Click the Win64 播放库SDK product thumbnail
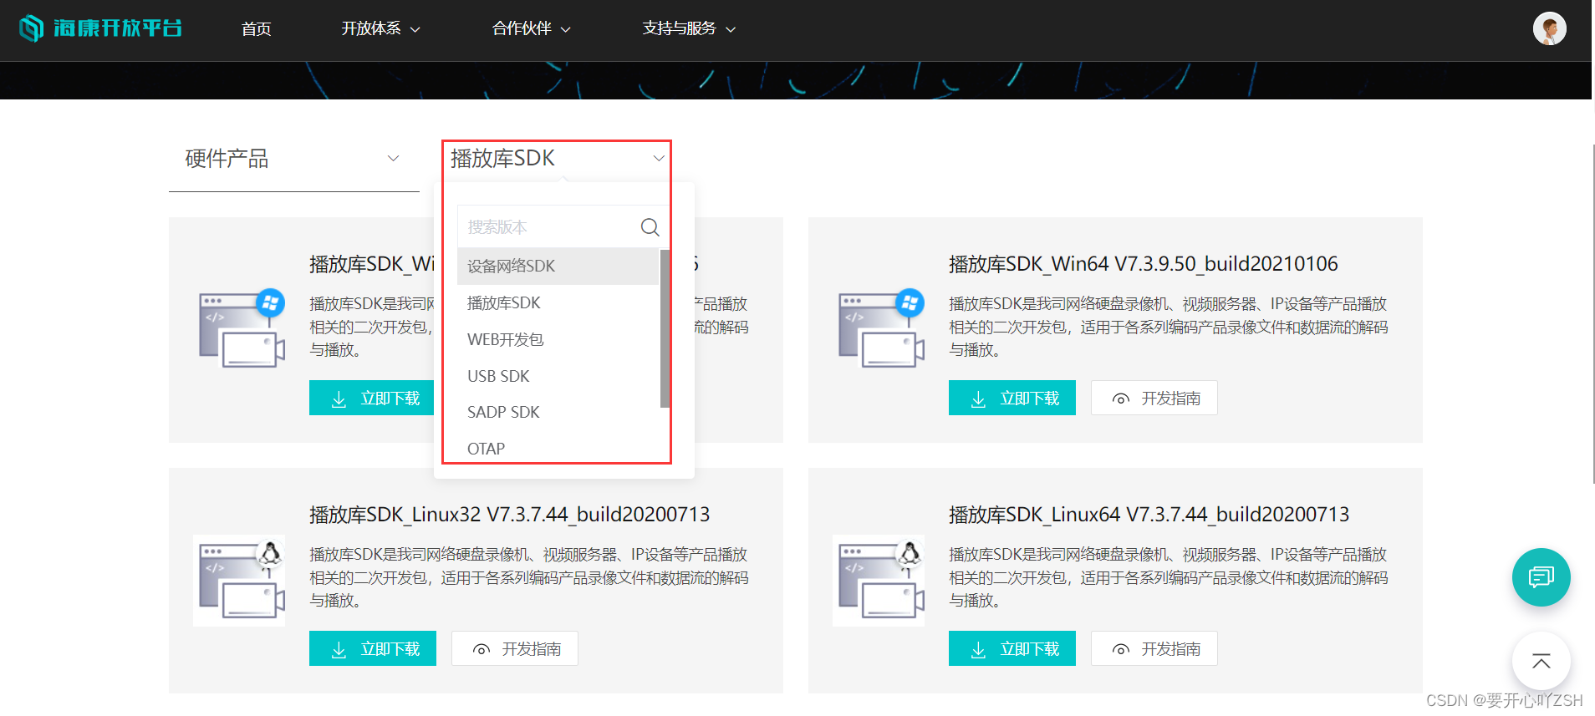The height and width of the screenshot is (716, 1595). click(x=881, y=329)
